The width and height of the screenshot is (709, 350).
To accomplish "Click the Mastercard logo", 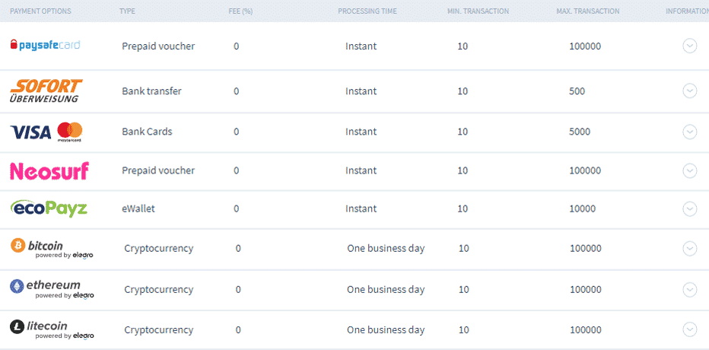I will [70, 132].
